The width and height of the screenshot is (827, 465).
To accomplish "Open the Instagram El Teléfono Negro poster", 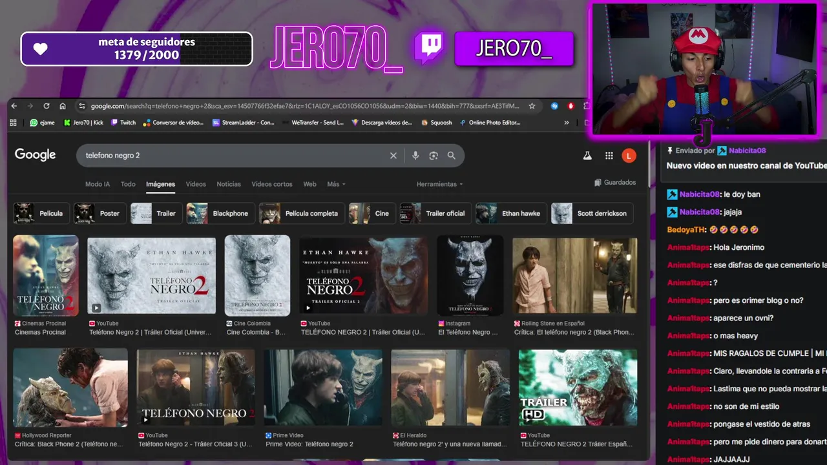I will pos(470,275).
